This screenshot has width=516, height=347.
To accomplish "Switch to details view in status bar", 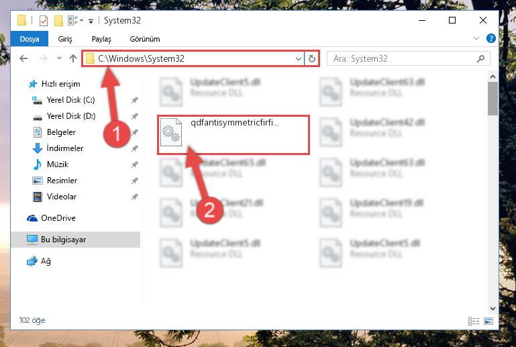I will tap(474, 321).
